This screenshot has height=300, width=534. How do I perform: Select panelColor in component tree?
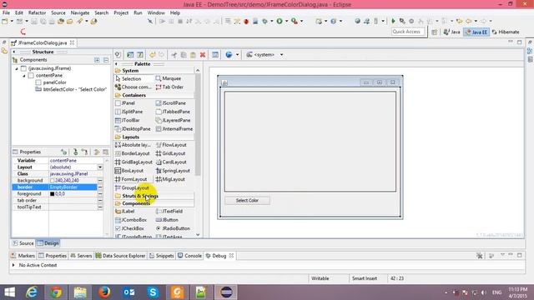click(x=51, y=82)
